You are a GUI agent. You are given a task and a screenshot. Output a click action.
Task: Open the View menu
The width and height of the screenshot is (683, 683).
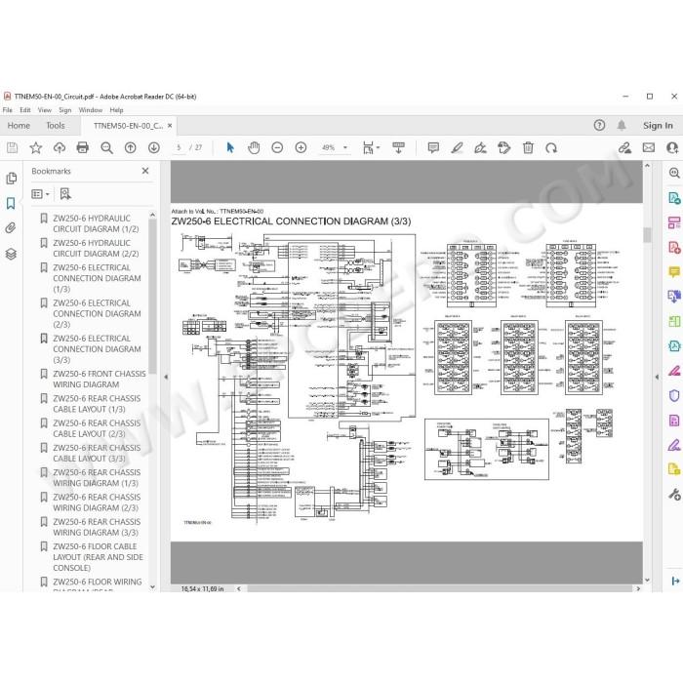point(45,110)
